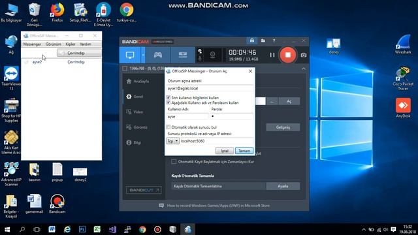Click the Ayarla button in Bandicam

tap(283, 186)
